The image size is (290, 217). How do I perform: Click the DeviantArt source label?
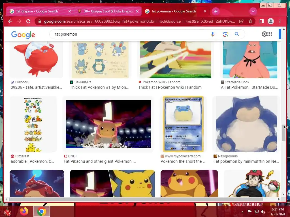82,82
